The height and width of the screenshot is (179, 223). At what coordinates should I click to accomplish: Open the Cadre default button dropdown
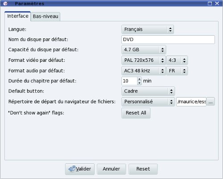click(148, 91)
